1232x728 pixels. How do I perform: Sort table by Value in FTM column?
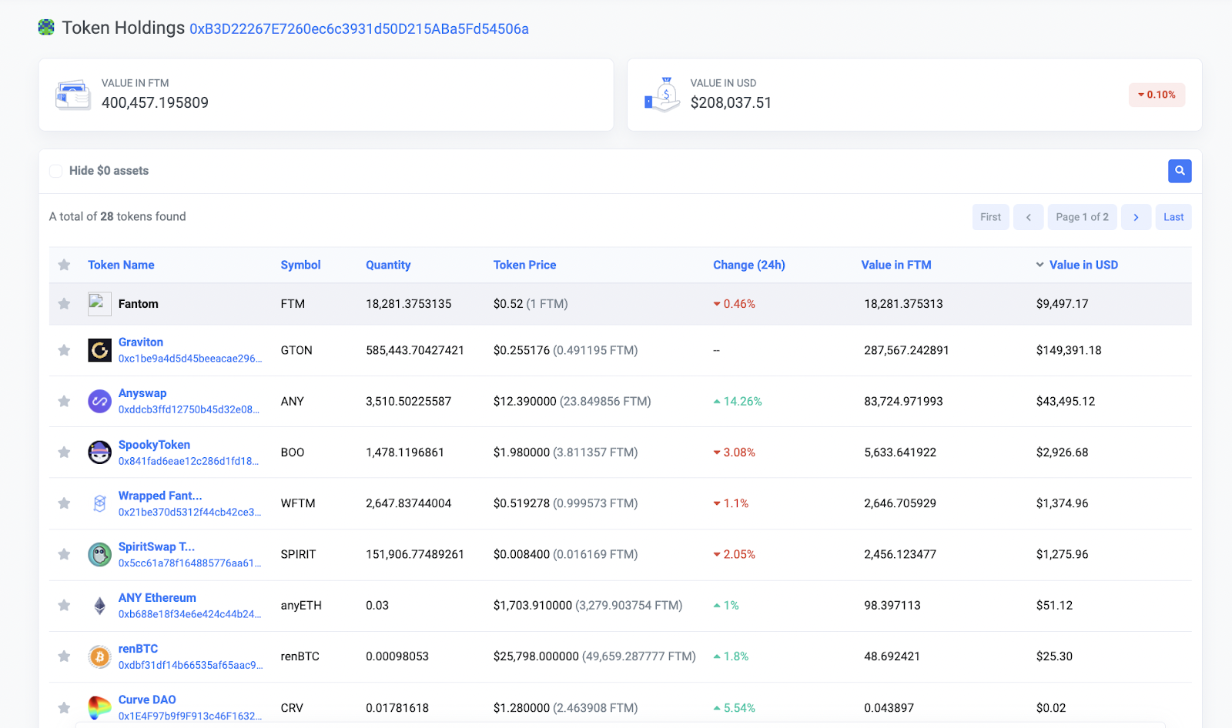pos(896,265)
